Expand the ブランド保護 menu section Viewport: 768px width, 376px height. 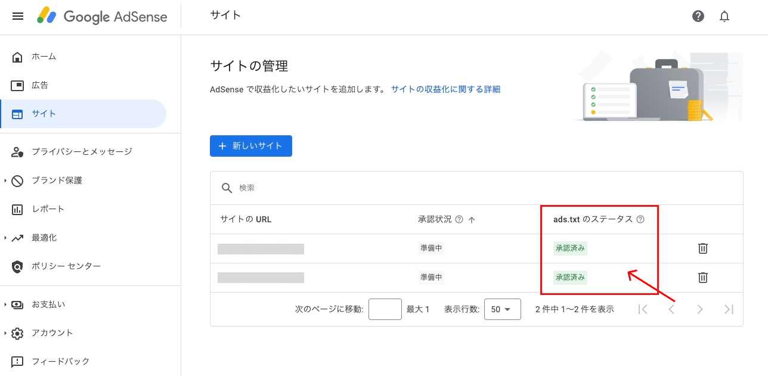(x=5, y=181)
